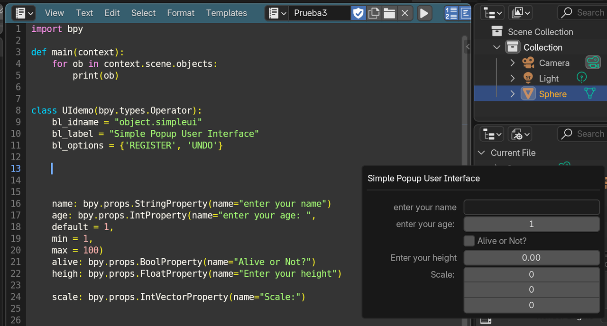Click the green Sphere mesh data icon

click(x=590, y=93)
